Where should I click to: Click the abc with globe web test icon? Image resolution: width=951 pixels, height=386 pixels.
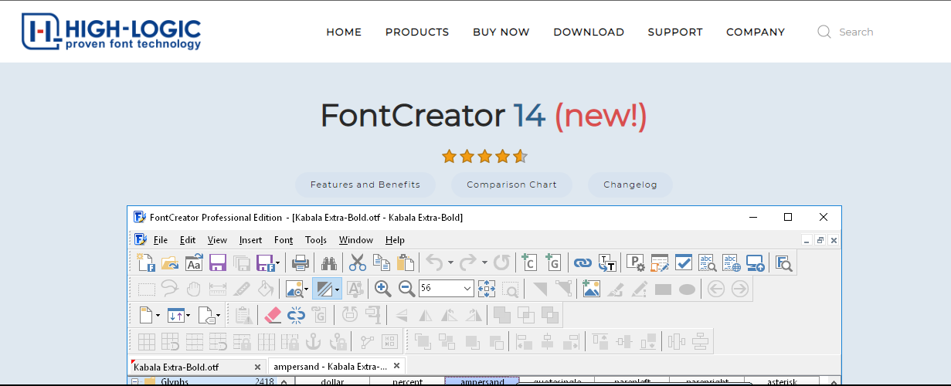tap(731, 262)
